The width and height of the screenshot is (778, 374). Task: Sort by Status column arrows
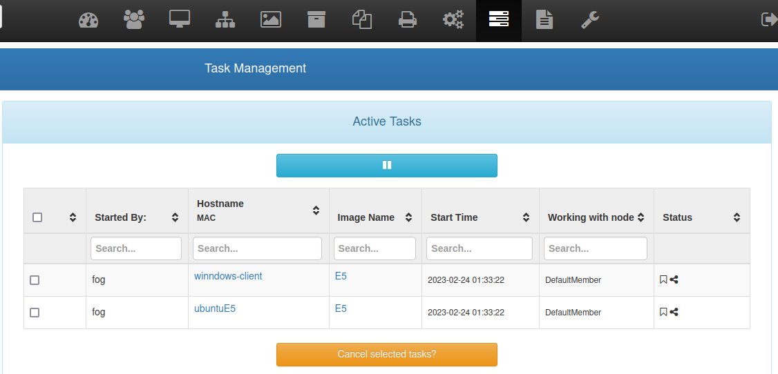(737, 217)
